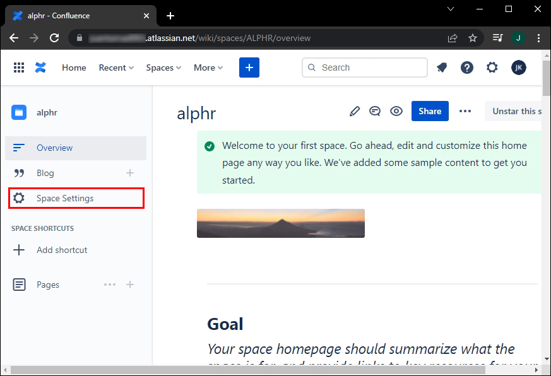Open the help question mark icon
This screenshot has height=376, width=551.
pos(466,68)
